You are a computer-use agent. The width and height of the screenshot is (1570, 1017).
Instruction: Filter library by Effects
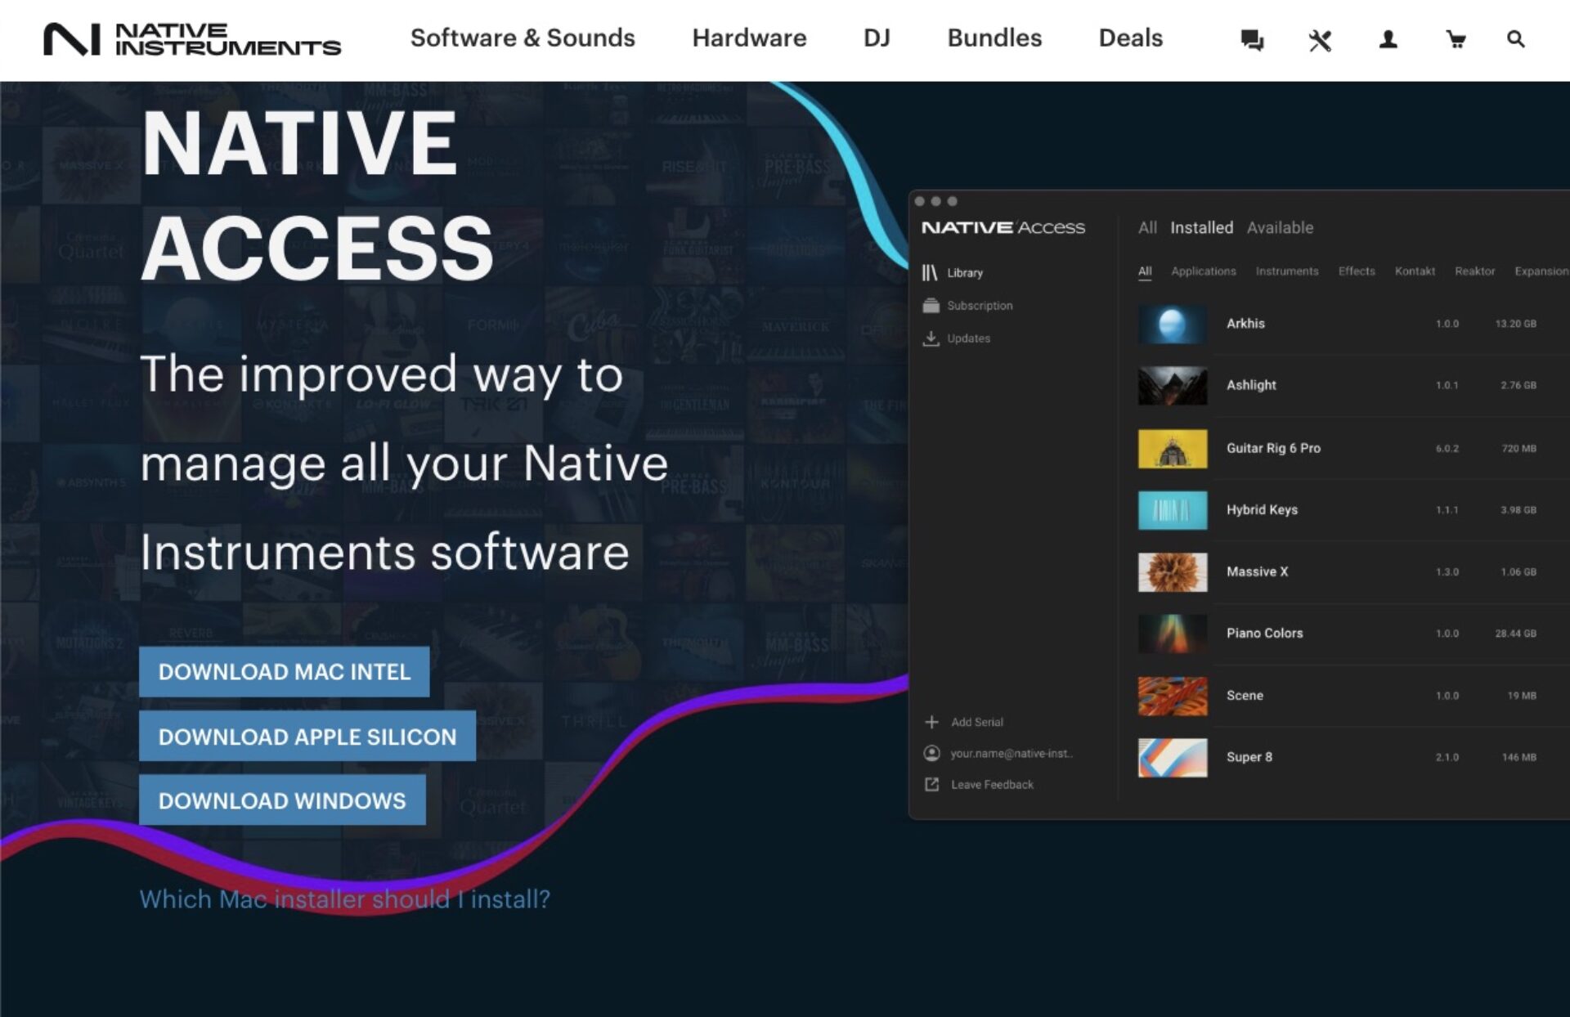click(x=1356, y=271)
